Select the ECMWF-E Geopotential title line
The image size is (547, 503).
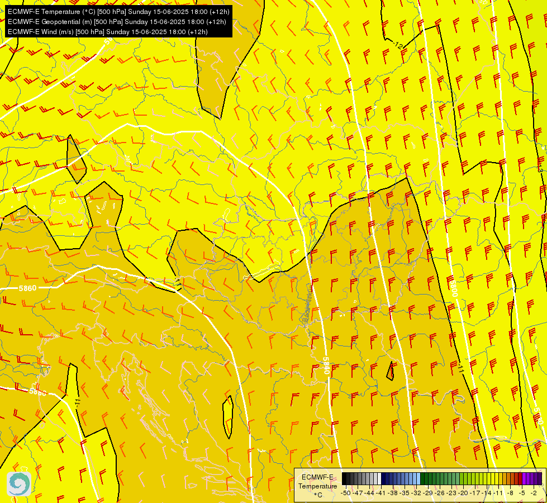[x=117, y=22]
